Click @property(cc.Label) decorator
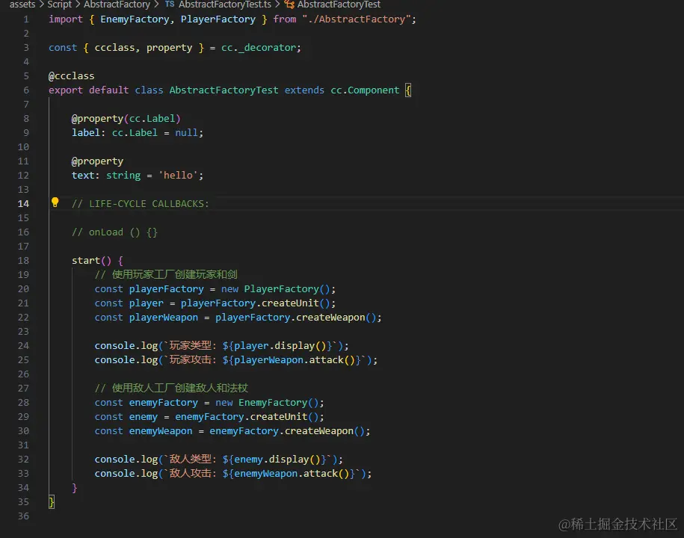Image resolution: width=684 pixels, height=538 pixels. pyautogui.click(x=126, y=119)
